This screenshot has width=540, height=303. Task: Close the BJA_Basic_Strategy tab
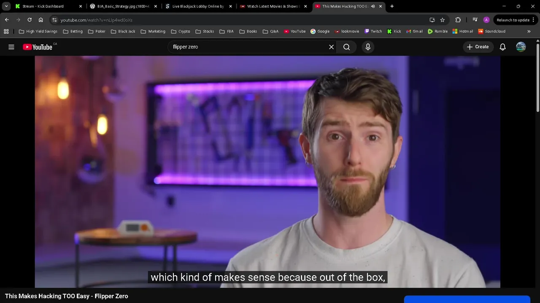point(155,6)
